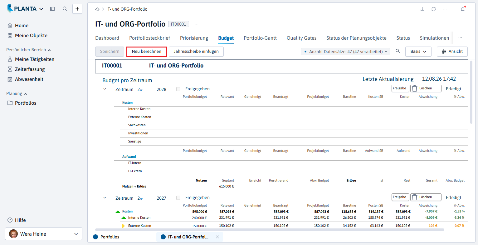Click the Neu berechnen button
The width and height of the screenshot is (478, 245).
[x=147, y=52]
